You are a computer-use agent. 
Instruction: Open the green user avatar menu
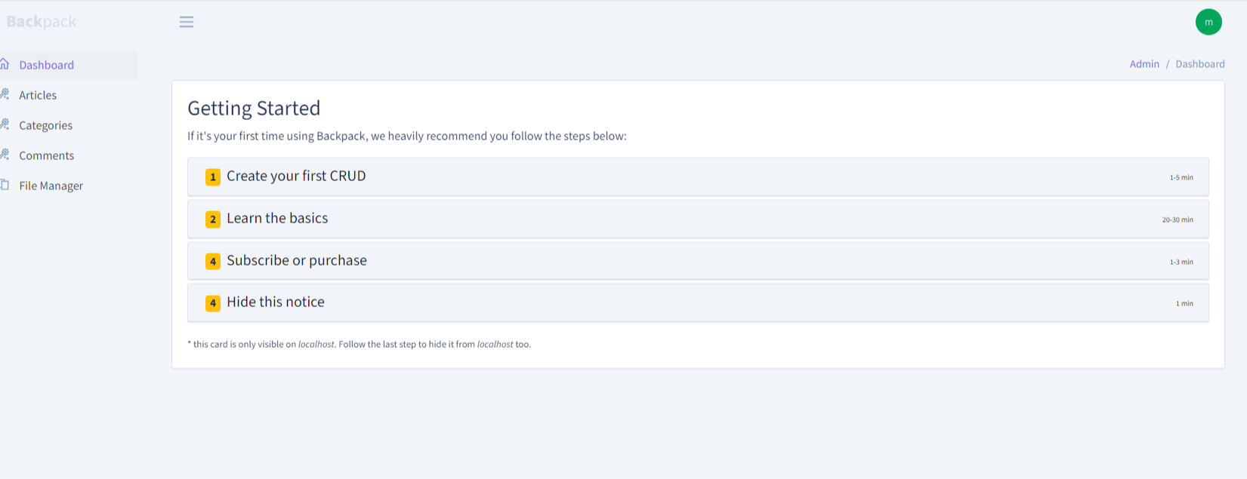pyautogui.click(x=1208, y=22)
